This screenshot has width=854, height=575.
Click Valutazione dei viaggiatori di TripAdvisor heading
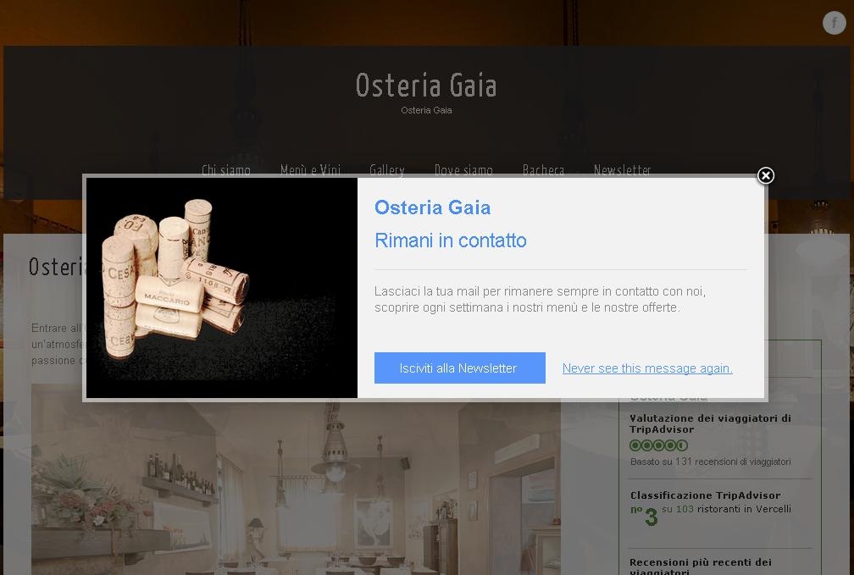pyautogui.click(x=710, y=423)
